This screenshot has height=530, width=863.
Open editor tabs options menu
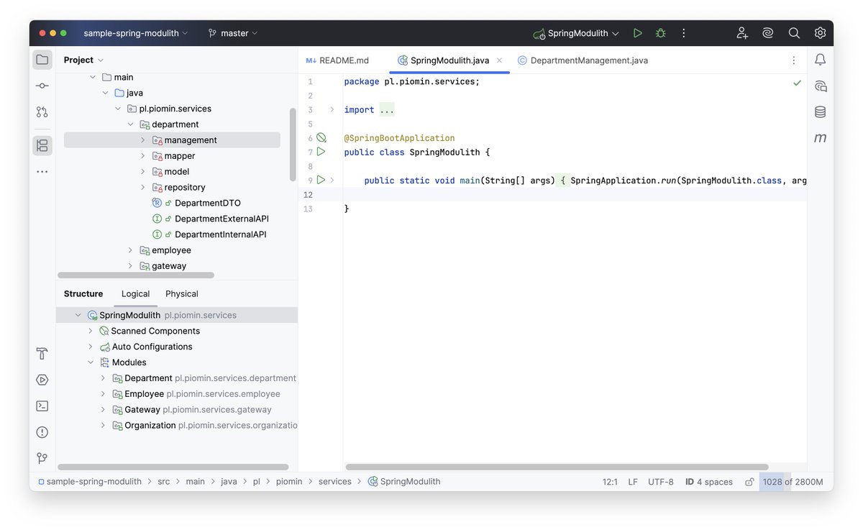[x=794, y=60]
